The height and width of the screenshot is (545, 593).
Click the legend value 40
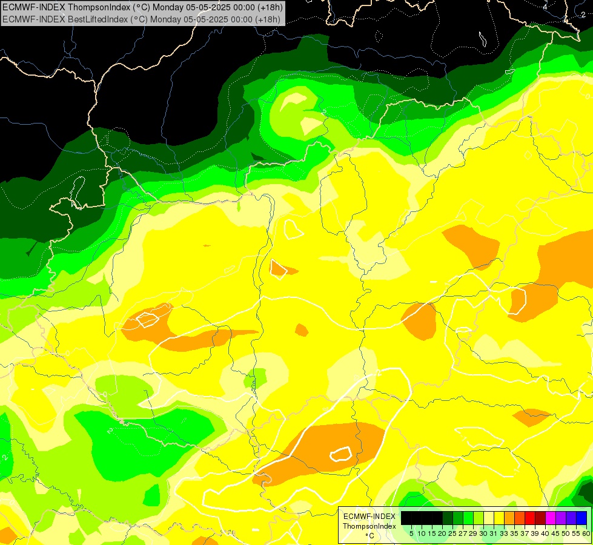(545, 533)
